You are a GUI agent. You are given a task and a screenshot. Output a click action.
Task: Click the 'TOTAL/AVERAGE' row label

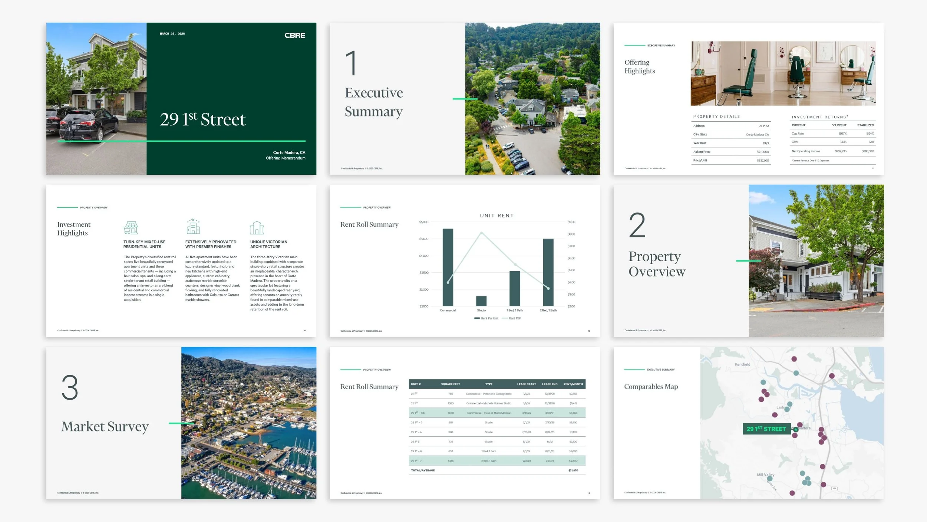click(423, 470)
